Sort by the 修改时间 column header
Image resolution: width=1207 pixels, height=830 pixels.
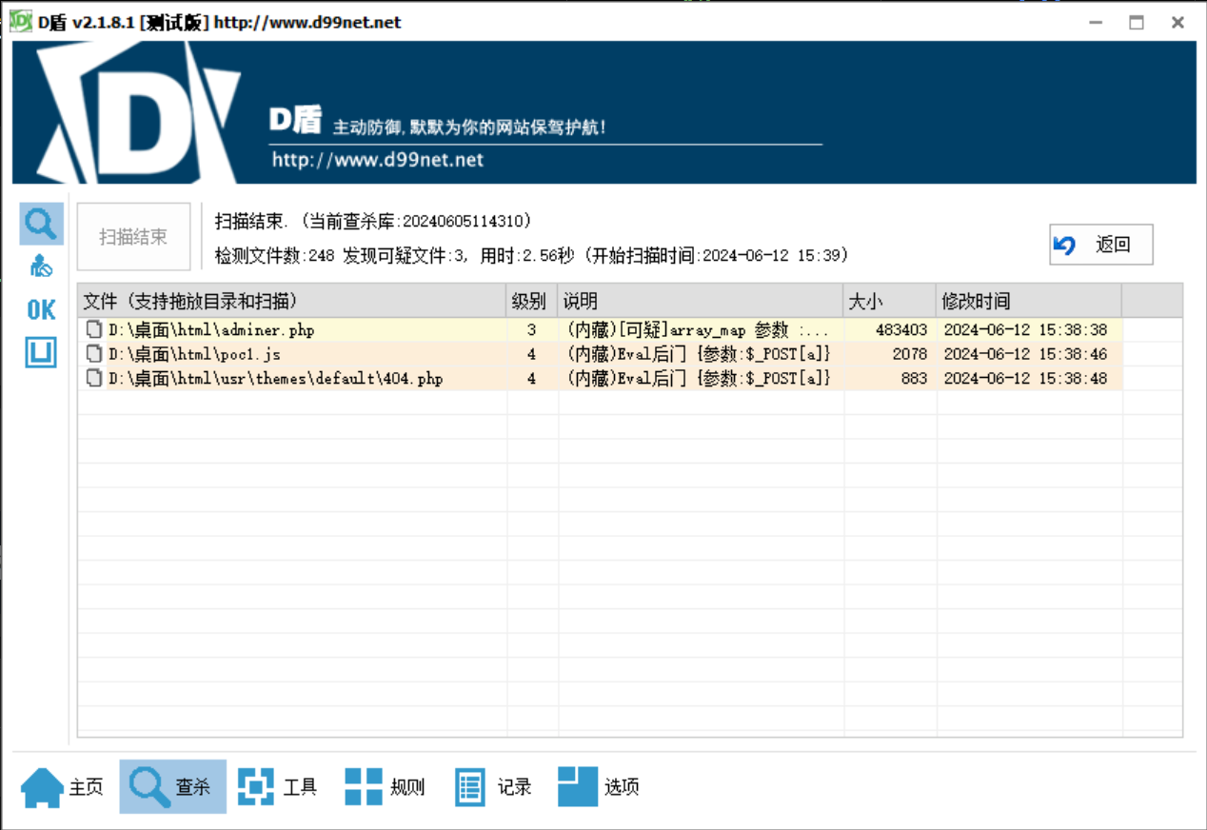[1029, 302]
